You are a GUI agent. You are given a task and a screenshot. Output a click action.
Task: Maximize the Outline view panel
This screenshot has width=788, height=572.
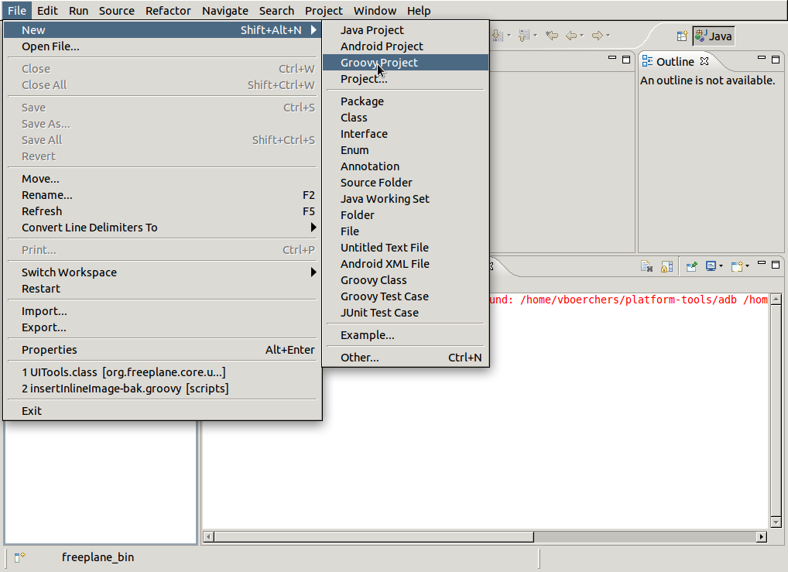pyautogui.click(x=776, y=60)
